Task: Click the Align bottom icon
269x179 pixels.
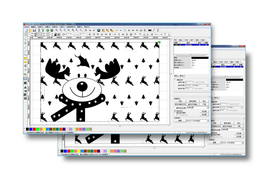Action: coord(169,35)
